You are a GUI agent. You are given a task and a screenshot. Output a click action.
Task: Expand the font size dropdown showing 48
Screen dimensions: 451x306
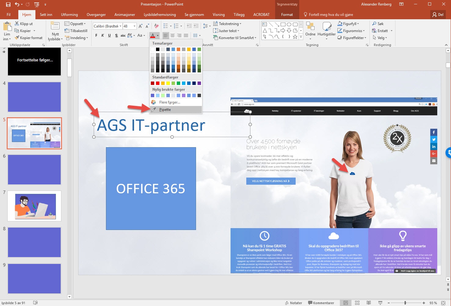(x=134, y=26)
